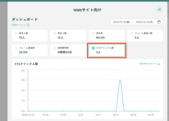Click the 12/3 axis label
Image resolution: width=169 pixels, height=121 pixels.
click(x=81, y=115)
